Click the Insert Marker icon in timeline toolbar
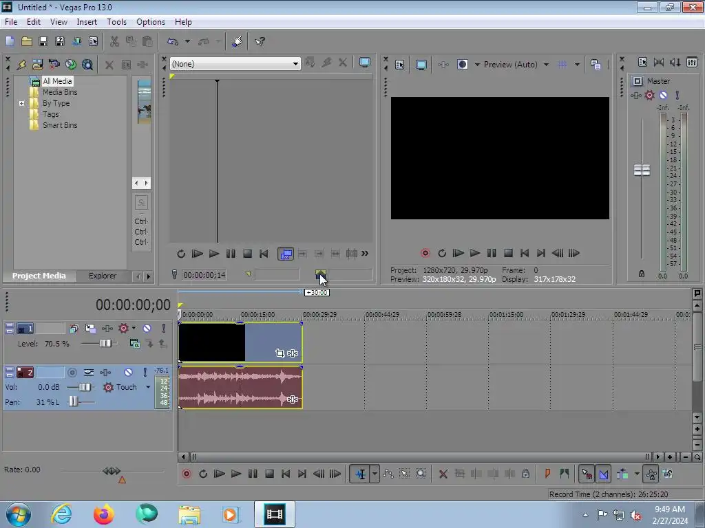Viewport: 705px width, 528px height. [x=547, y=474]
